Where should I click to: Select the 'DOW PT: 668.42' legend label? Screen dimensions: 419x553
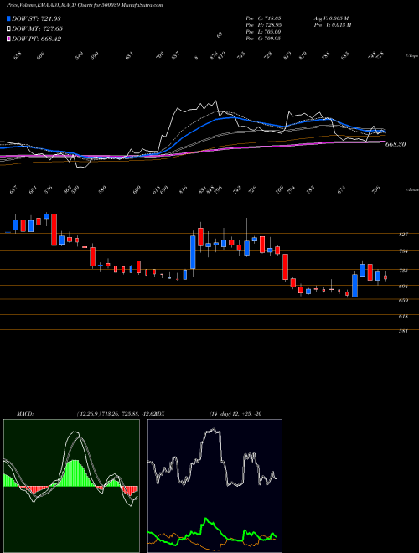[37, 39]
